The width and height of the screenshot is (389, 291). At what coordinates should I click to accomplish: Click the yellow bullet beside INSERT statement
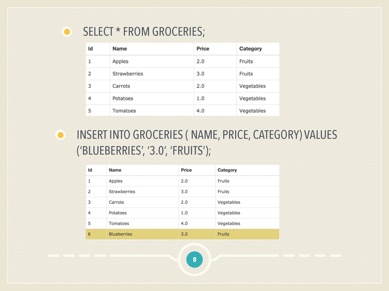pos(60,135)
